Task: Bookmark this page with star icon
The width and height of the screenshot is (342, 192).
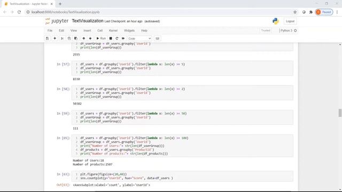Action: click(x=295, y=12)
